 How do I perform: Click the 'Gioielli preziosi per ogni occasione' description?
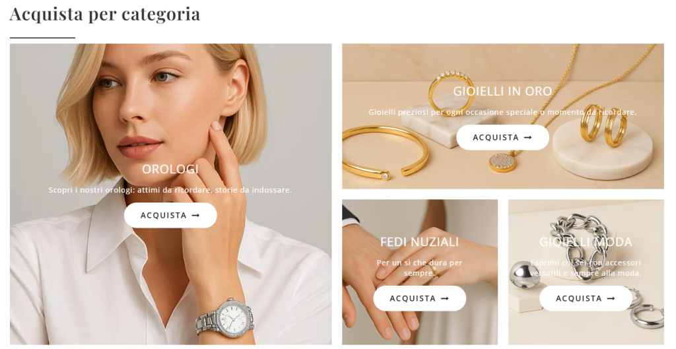click(502, 112)
